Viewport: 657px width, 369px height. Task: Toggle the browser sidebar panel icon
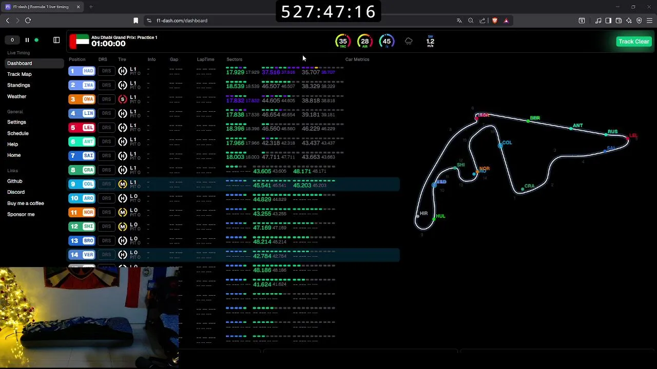[x=608, y=20]
